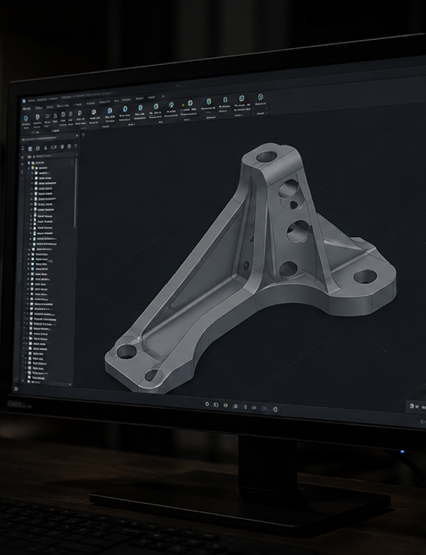Image resolution: width=426 pixels, height=555 pixels.
Task: Open the orange-highlighted first ribbon tab
Action: [x=26, y=109]
